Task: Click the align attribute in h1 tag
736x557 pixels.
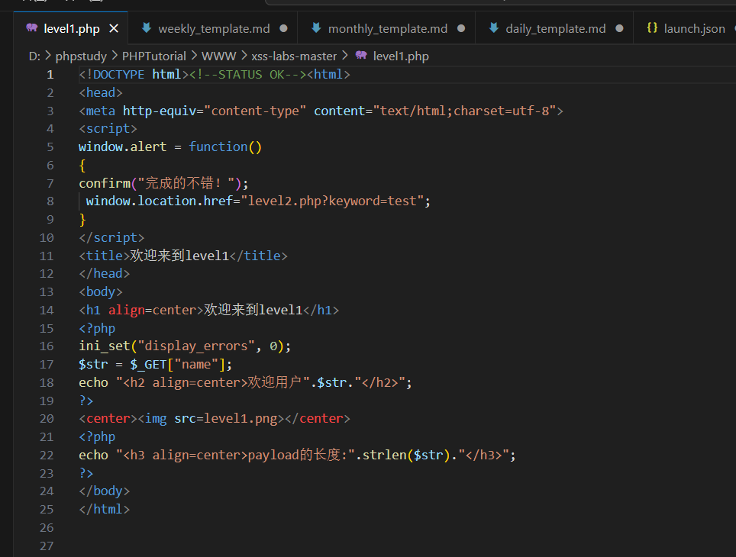Action: coord(127,311)
